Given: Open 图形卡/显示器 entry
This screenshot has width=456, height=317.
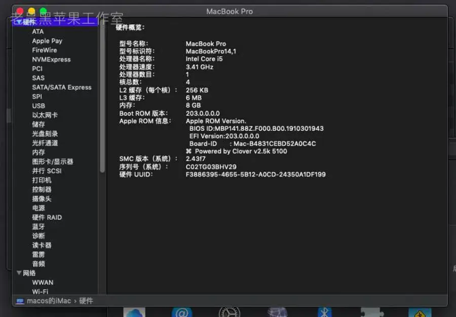Looking at the screenshot, I should (53, 162).
